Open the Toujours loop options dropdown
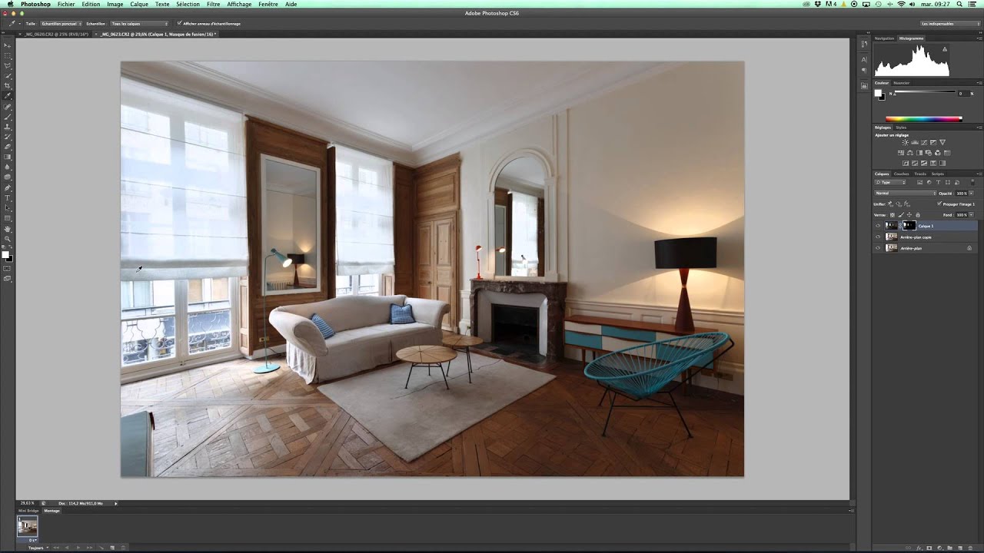Viewport: 984px width, 553px height. click(x=38, y=548)
